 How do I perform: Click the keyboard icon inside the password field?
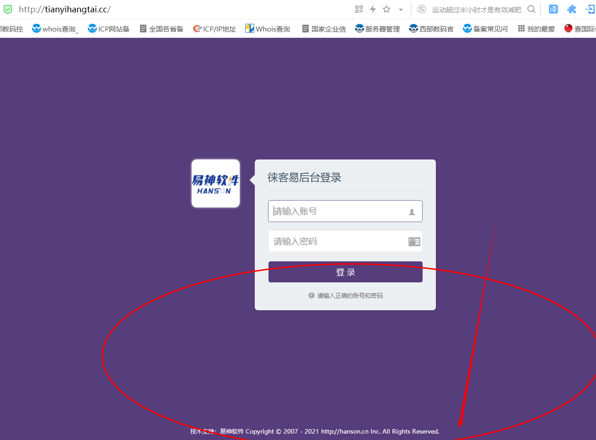[x=414, y=241]
